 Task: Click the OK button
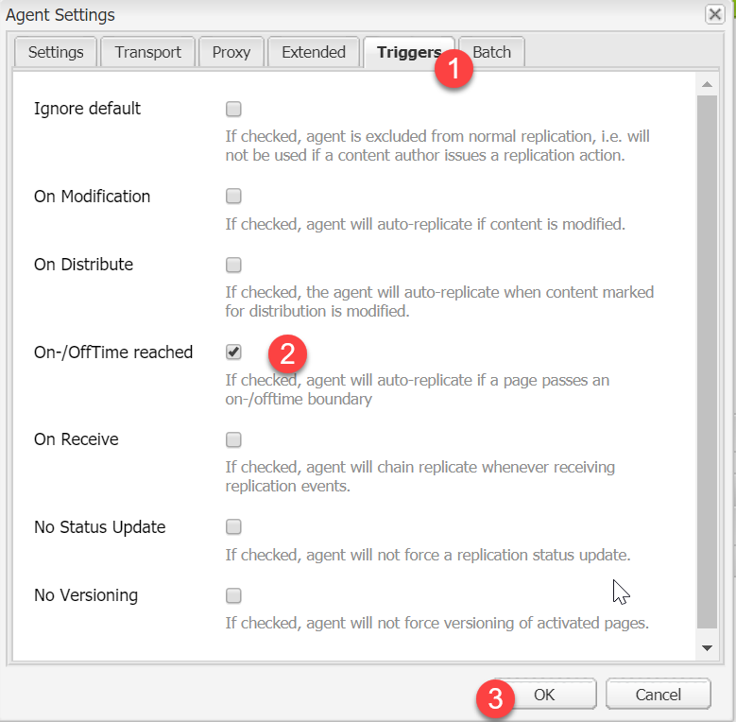click(x=544, y=695)
